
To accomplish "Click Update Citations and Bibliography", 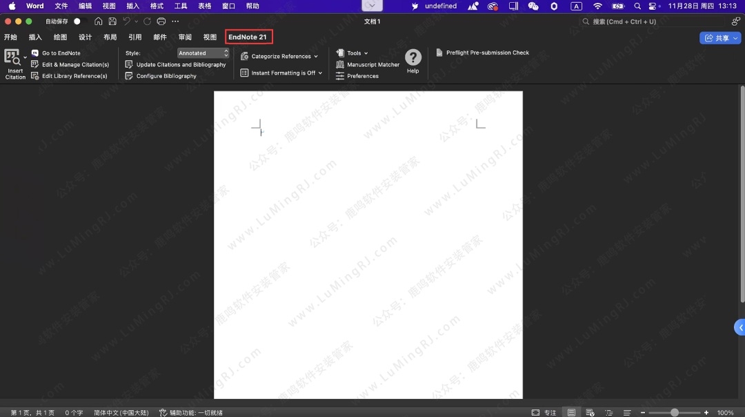I will 181,65.
